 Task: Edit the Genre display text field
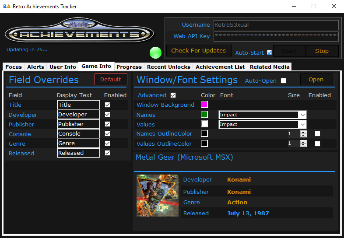[78, 143]
